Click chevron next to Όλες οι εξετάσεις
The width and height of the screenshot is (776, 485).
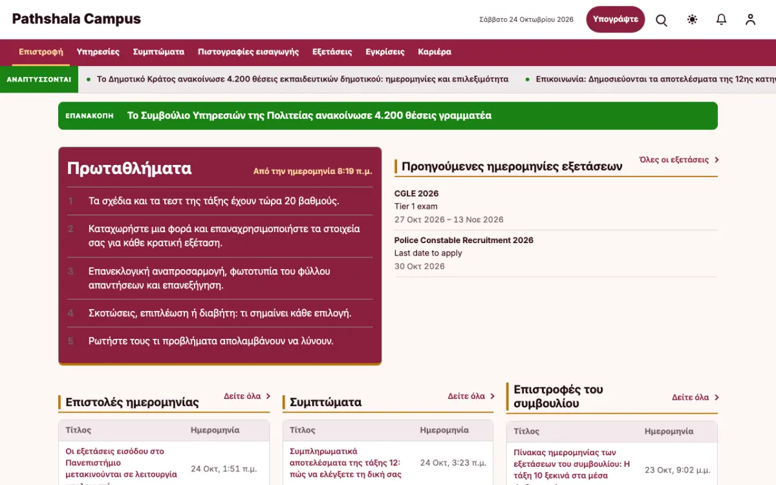tap(717, 160)
